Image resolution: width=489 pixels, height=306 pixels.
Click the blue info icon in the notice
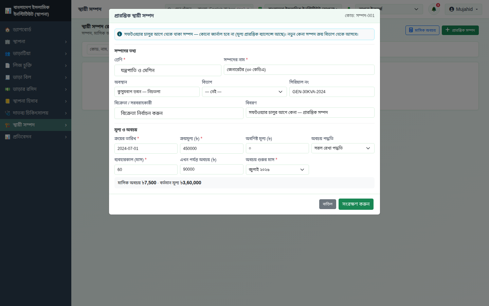pyautogui.click(x=120, y=34)
